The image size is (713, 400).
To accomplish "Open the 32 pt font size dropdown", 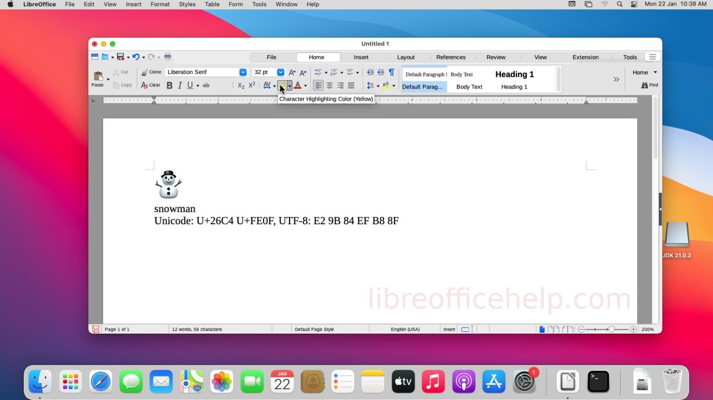I will pyautogui.click(x=280, y=72).
